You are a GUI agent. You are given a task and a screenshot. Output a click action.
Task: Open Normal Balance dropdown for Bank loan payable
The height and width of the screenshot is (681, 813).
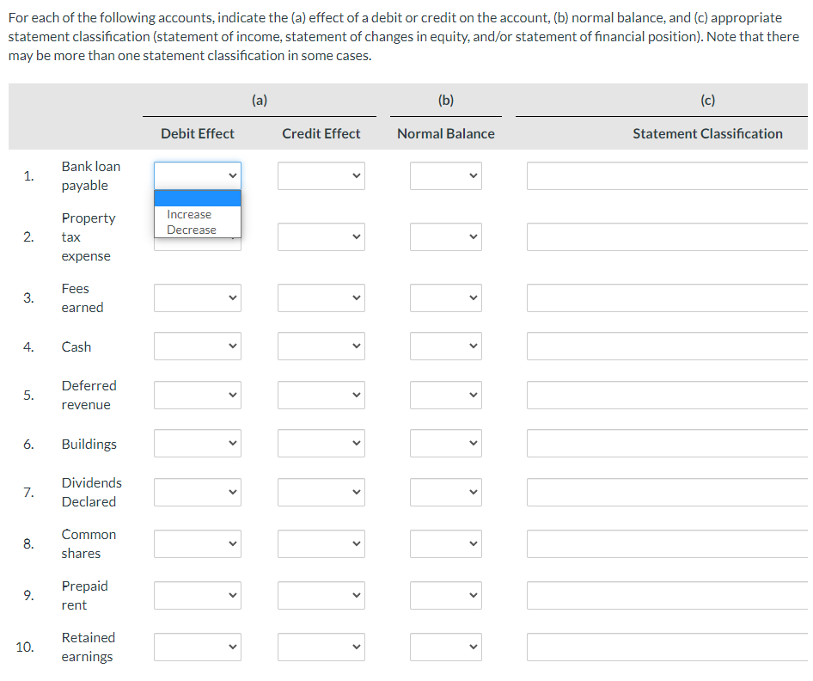coord(446,175)
